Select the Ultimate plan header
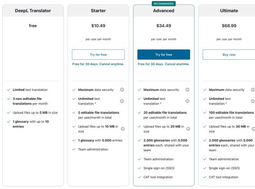255x189 pixels. (229, 10)
